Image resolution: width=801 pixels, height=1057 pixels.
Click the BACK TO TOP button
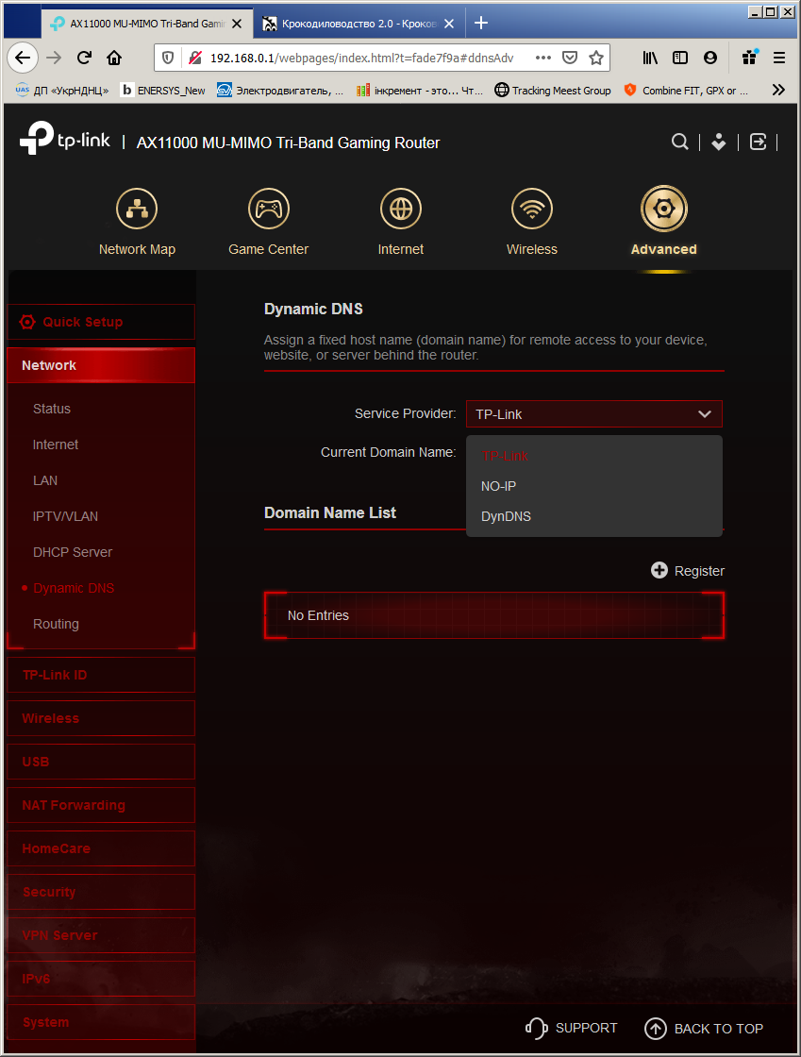704,1028
